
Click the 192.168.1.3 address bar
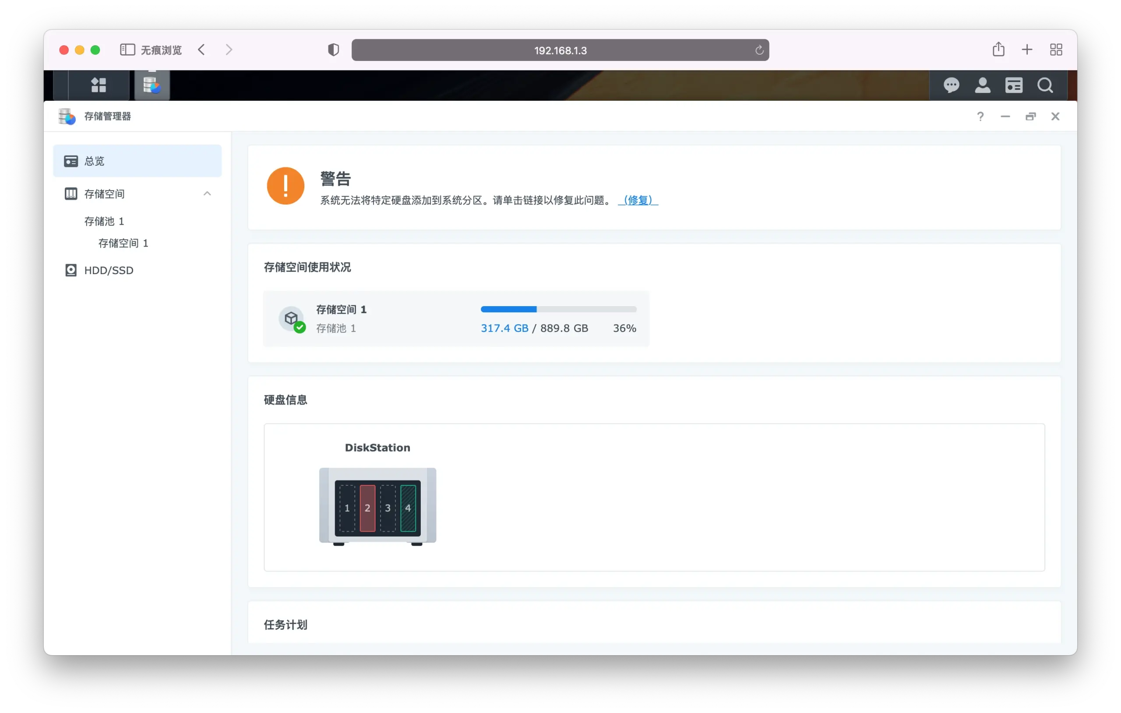click(560, 50)
